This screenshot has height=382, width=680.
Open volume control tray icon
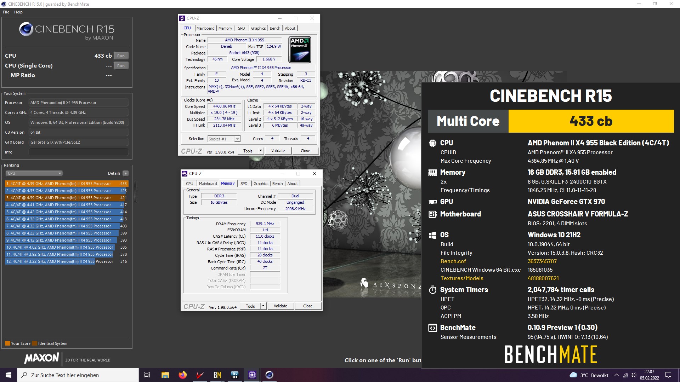[633, 375]
